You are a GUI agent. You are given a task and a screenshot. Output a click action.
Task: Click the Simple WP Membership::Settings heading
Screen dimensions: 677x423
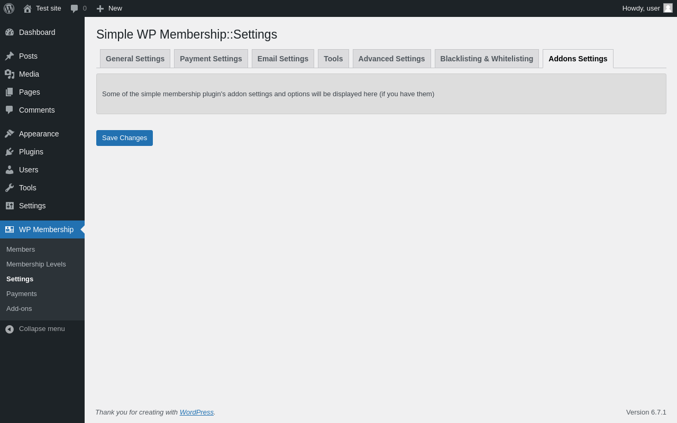(187, 34)
